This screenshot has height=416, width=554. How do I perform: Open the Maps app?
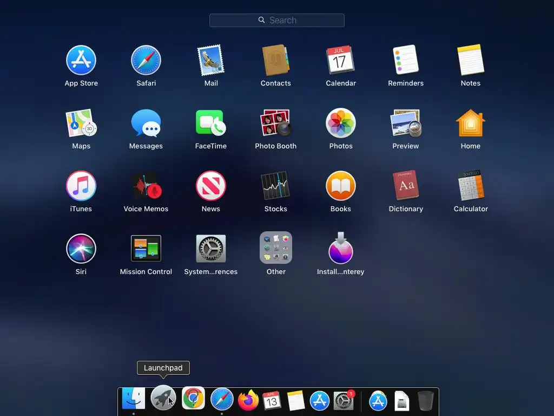[x=81, y=123]
